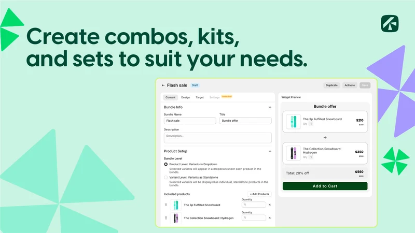Select Product Level: Variants in Dropdown radio
The image size is (415, 233).
click(165, 164)
